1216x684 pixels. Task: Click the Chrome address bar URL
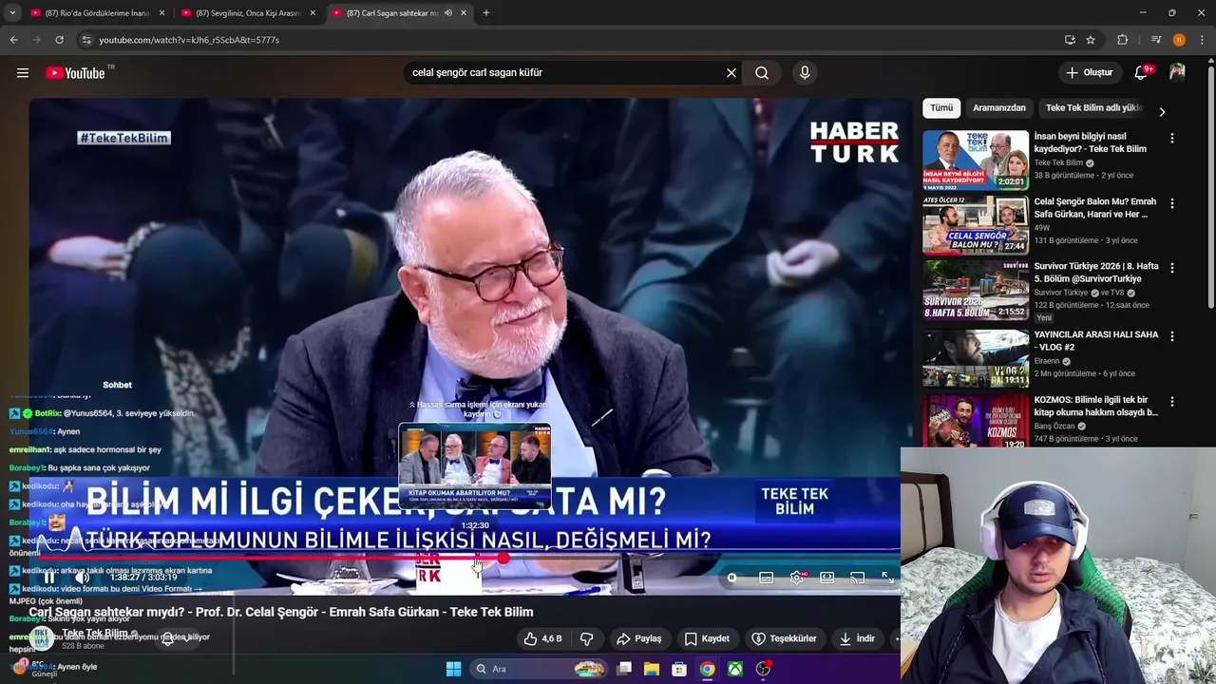tap(189, 40)
